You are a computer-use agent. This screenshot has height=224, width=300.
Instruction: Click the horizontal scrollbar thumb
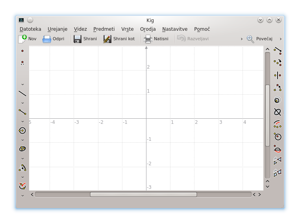point(143,194)
